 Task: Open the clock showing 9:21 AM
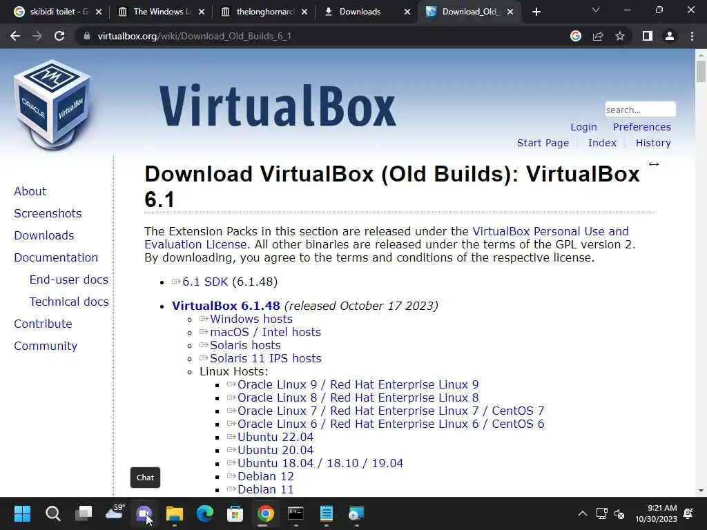tap(656, 513)
